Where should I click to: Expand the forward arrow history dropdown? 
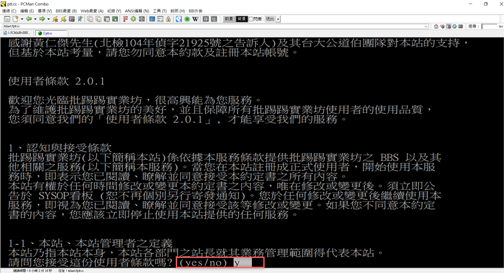[49, 19]
